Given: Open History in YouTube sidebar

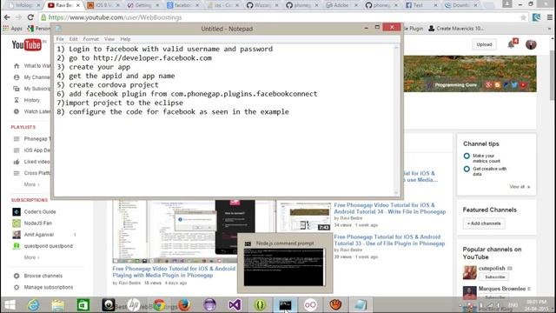Looking at the screenshot, I should point(31,100).
